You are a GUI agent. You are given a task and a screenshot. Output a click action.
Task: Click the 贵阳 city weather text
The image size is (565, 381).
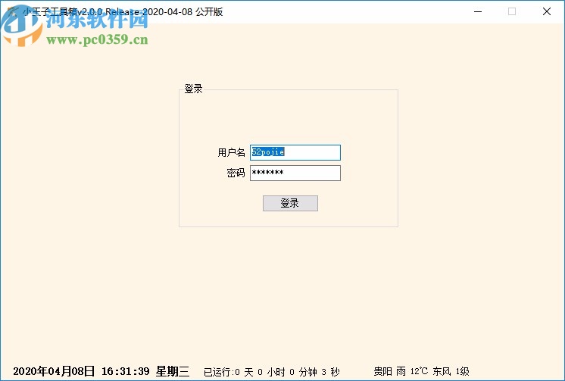tap(382, 371)
